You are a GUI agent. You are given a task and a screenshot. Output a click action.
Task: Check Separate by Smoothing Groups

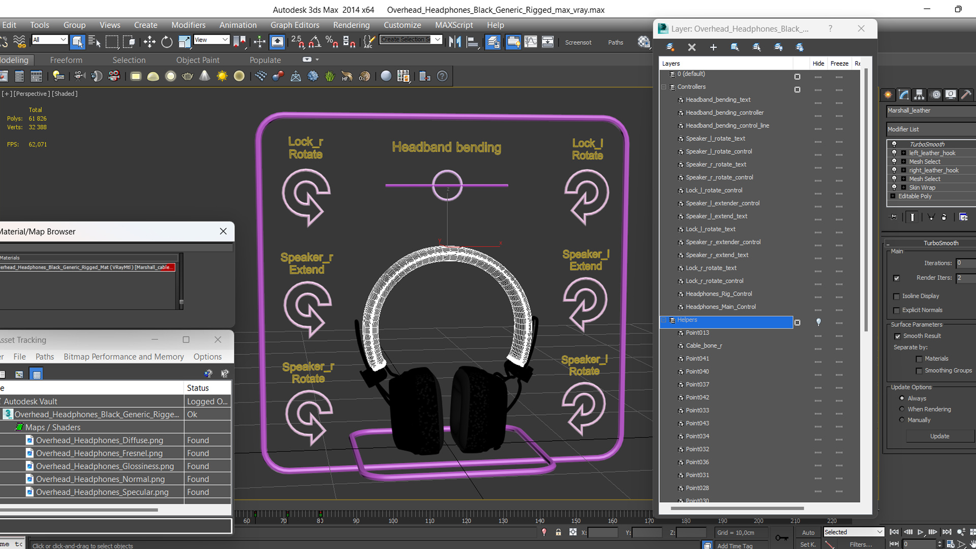tap(919, 371)
